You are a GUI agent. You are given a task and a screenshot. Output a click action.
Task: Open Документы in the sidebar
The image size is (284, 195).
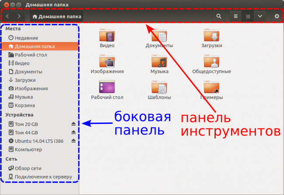pos(40,72)
